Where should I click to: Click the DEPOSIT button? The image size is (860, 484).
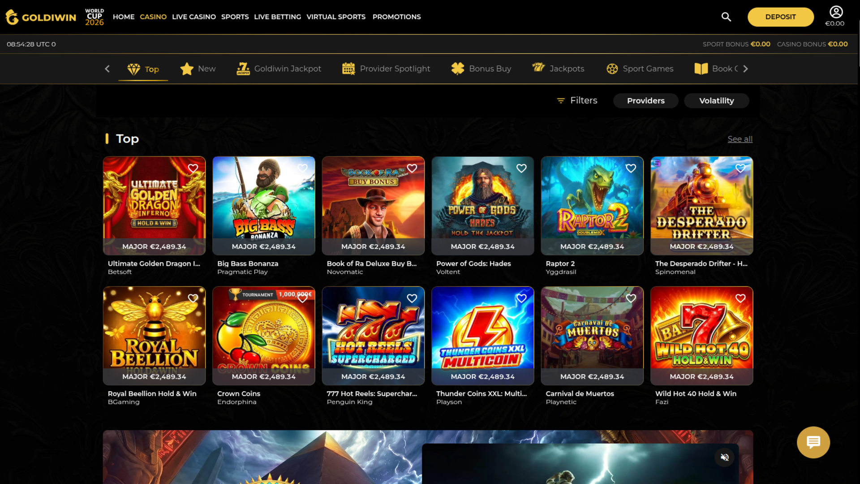780,17
